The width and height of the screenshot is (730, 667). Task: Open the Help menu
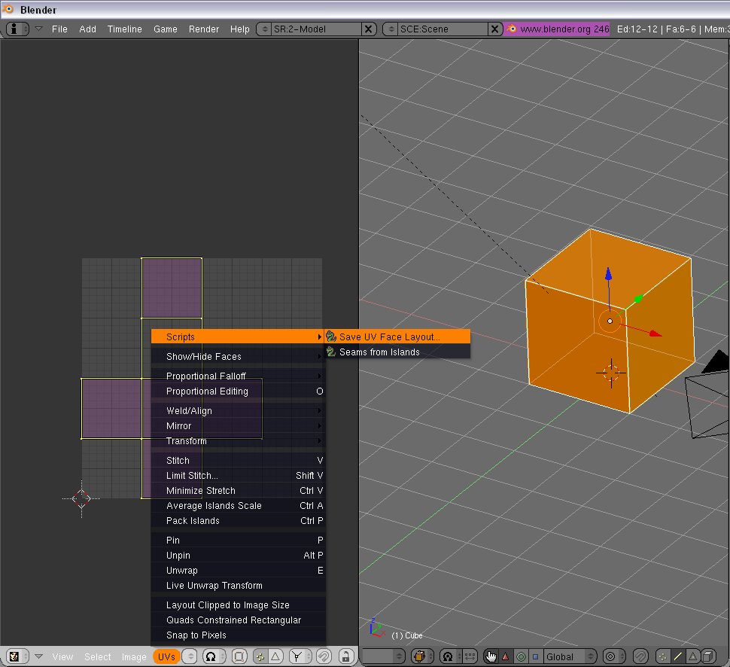240,29
